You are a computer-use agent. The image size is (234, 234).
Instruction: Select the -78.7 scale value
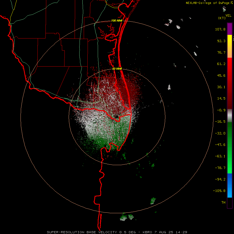pos(220,168)
